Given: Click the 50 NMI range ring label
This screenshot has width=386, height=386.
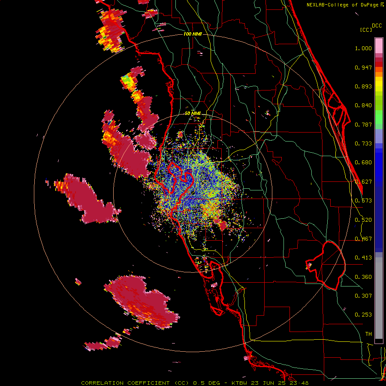Looking at the screenshot, I should (193, 114).
